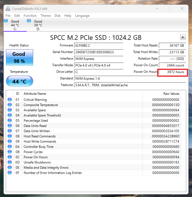Click the Features field
This screenshot has width=192, height=197.
pyautogui.click(x=130, y=85)
